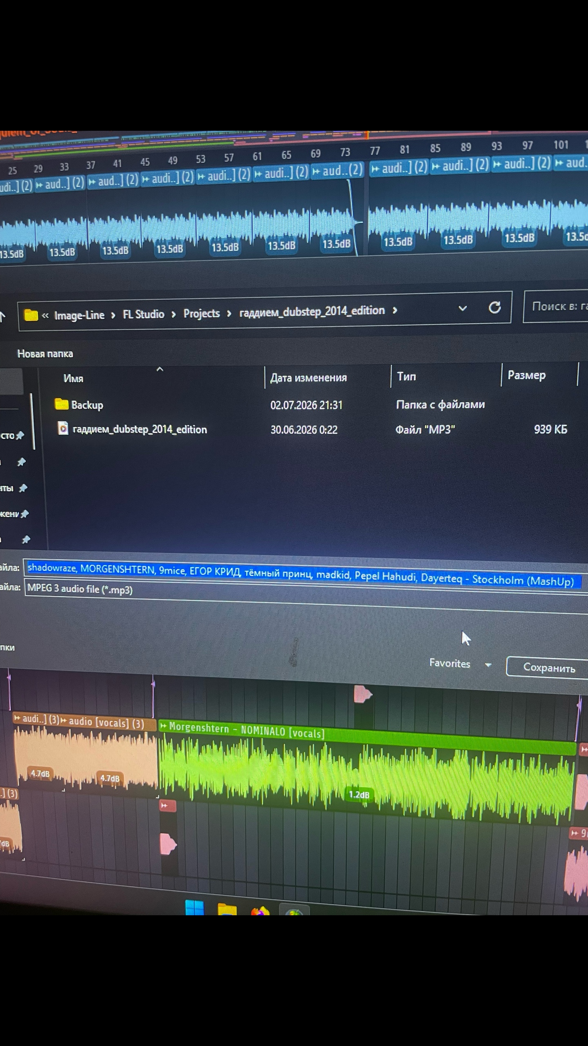Open the address bar history dropdown arrow
This screenshot has height=1046, width=588.
click(x=463, y=308)
